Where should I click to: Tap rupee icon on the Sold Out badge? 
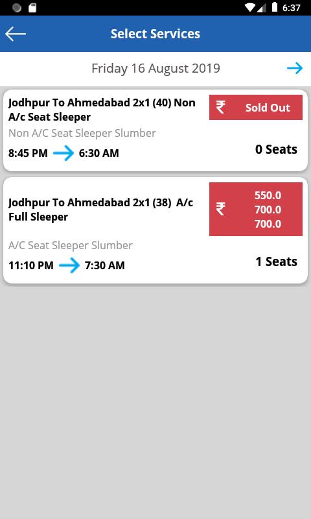pos(221,107)
